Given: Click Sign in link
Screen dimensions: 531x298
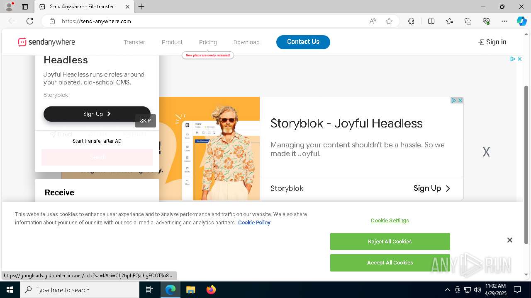Looking at the screenshot, I should (492, 42).
